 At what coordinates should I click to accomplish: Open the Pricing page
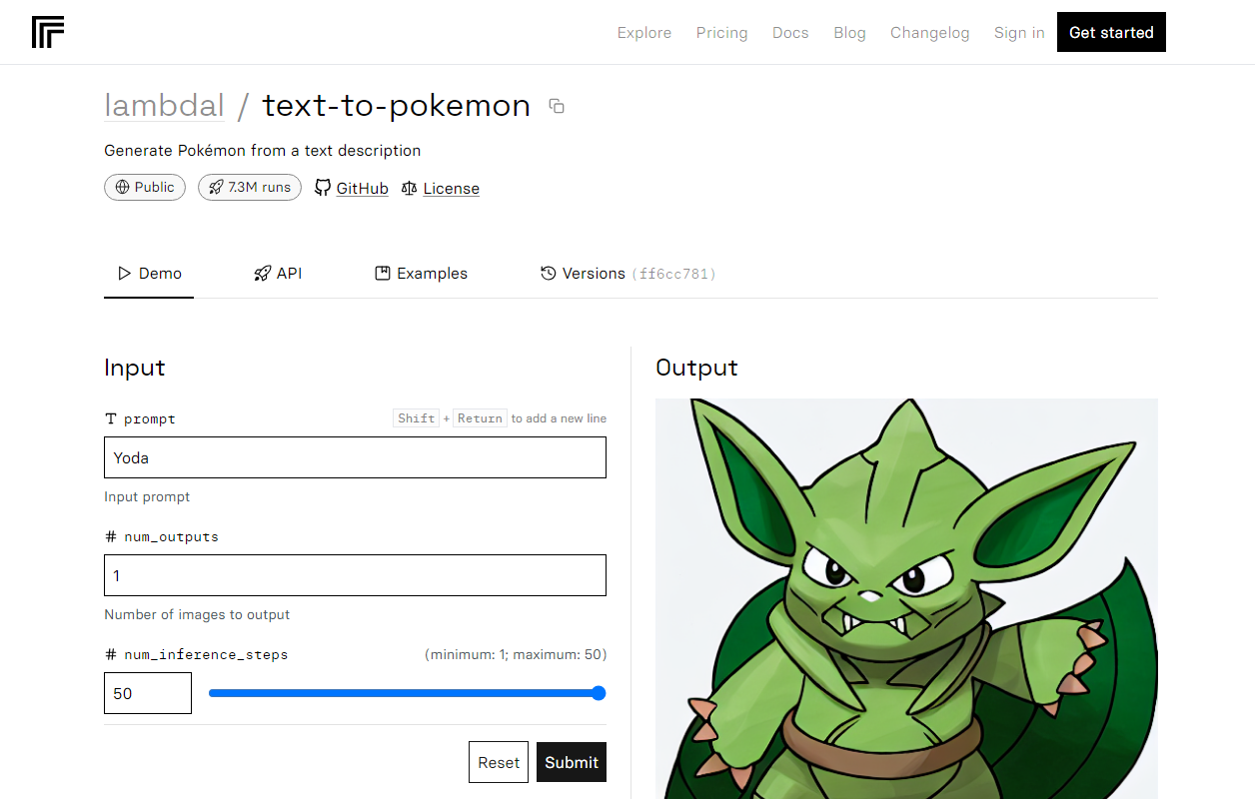[721, 33]
